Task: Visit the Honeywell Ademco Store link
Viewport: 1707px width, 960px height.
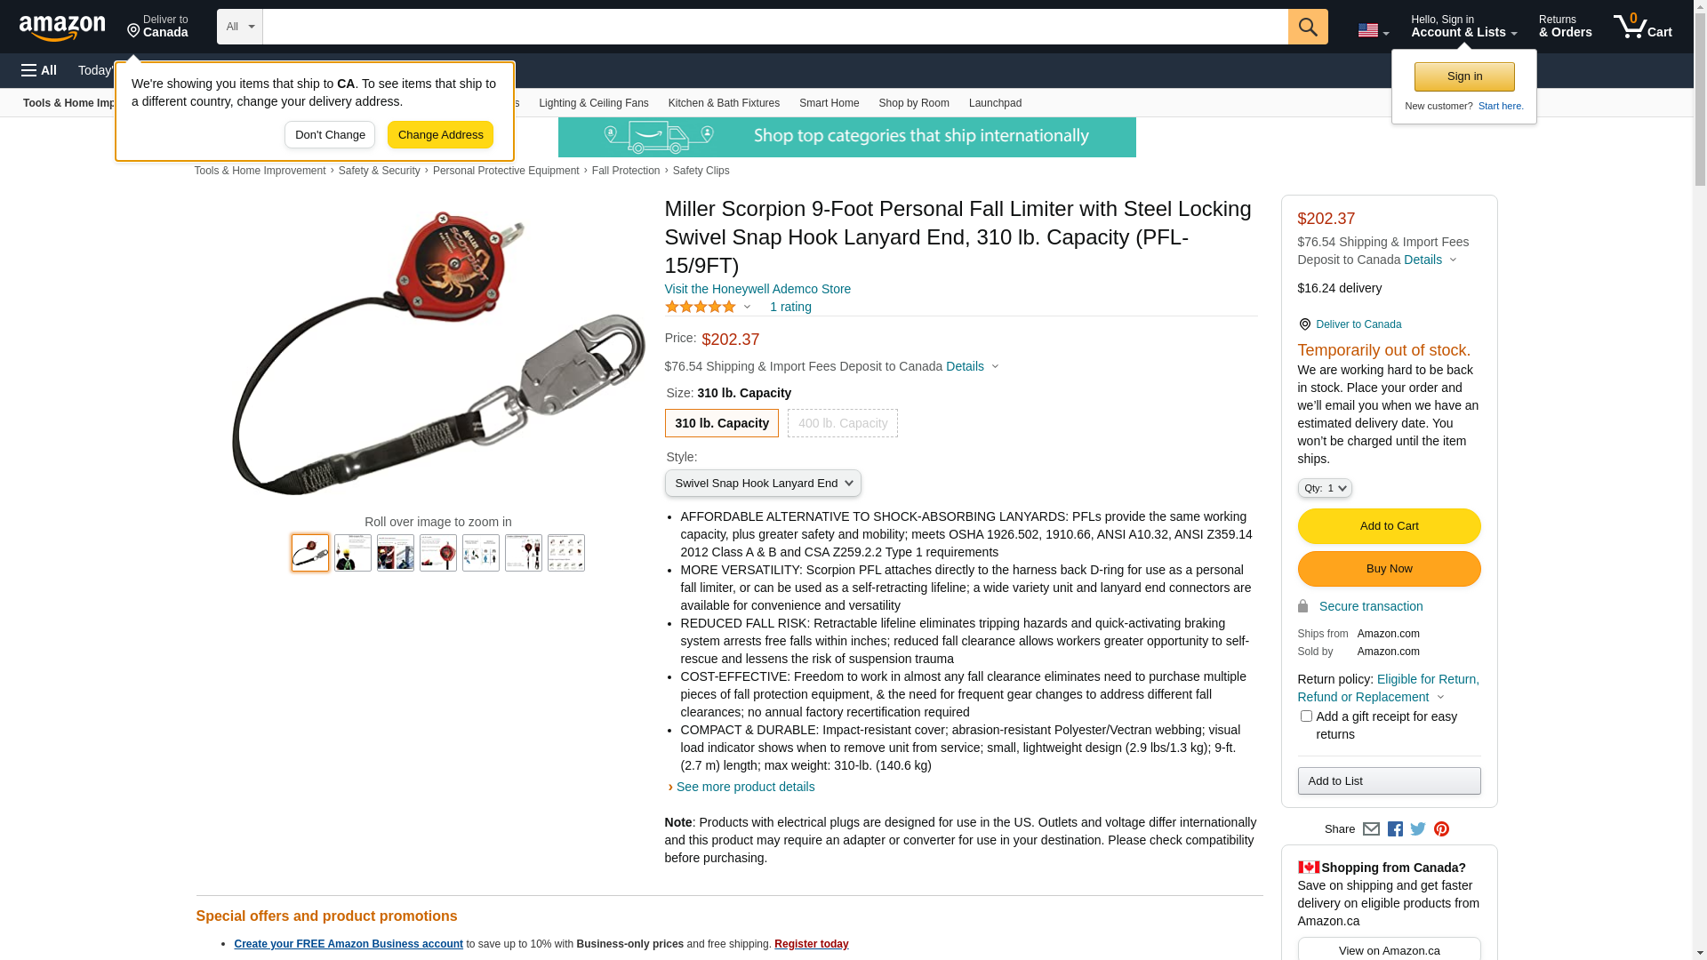Action: click(757, 289)
